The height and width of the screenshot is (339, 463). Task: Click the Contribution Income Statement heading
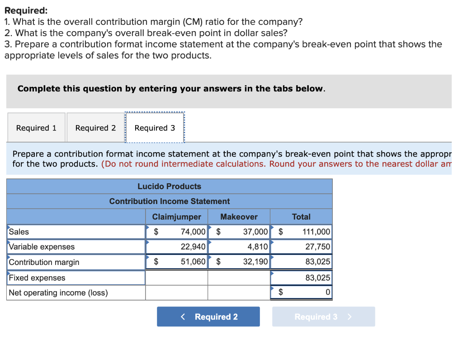(169, 201)
